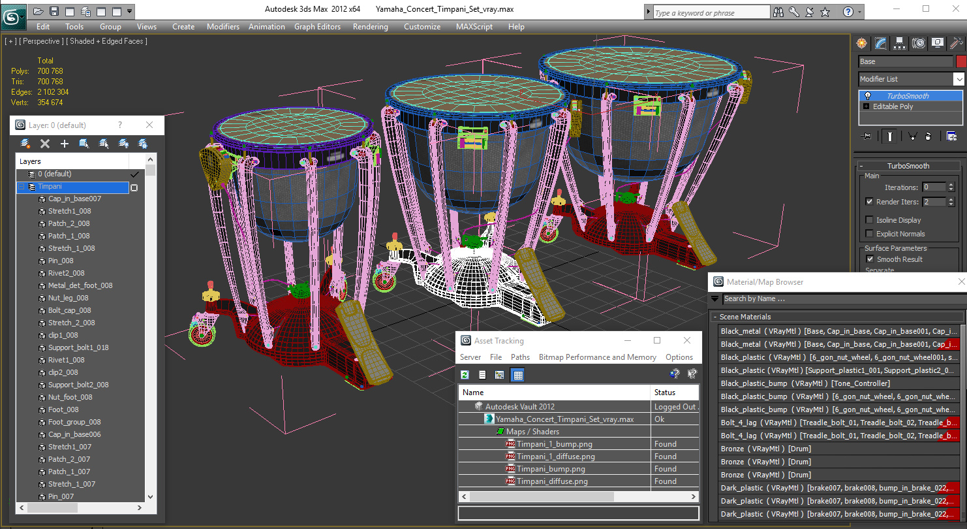Open the Modifiers menu
967x529 pixels.
click(223, 27)
